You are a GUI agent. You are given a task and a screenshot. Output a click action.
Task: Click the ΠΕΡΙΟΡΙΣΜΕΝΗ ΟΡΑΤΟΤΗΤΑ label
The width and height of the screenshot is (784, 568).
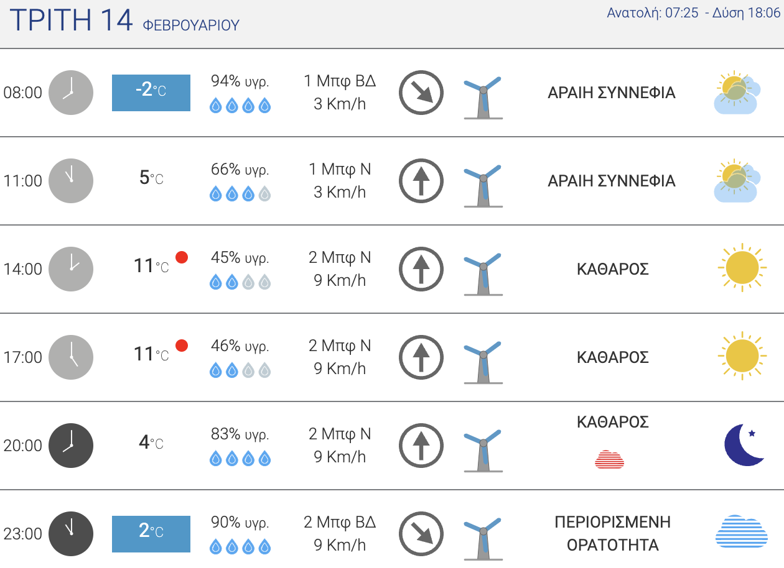click(x=613, y=534)
